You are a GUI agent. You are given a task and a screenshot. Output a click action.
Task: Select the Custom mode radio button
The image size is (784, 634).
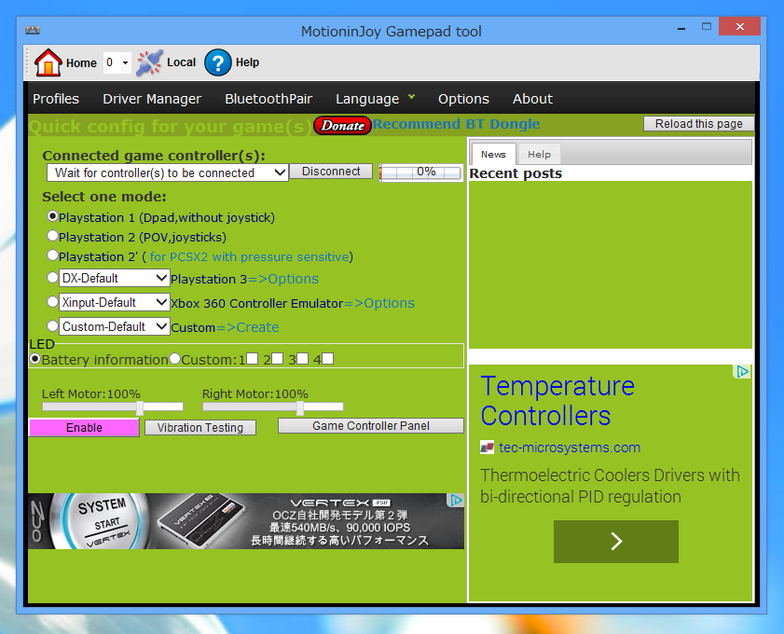click(x=52, y=326)
